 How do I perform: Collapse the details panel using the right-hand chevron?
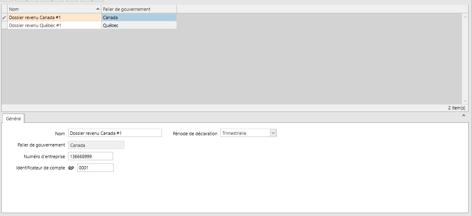point(464,115)
